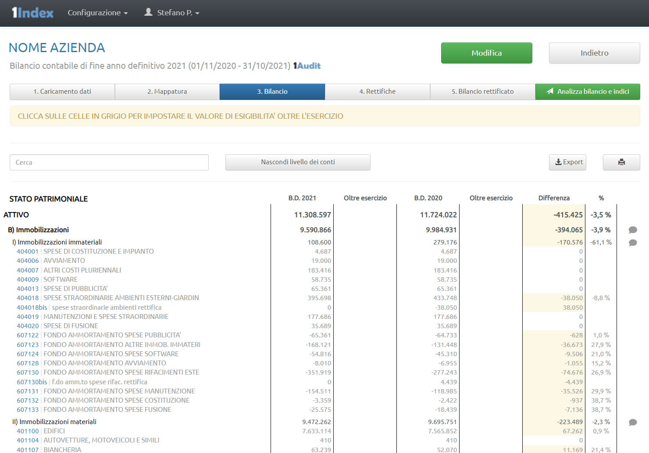This screenshot has height=453, width=649.
Task: Go to step 4. Rettifiche
Action: pyautogui.click(x=378, y=92)
